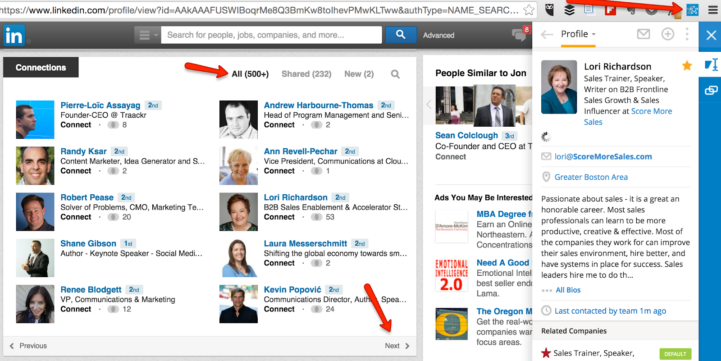Screen dimensions: 721x361
Task: Open Lori Richardson's profile from connections list
Action: click(x=296, y=197)
